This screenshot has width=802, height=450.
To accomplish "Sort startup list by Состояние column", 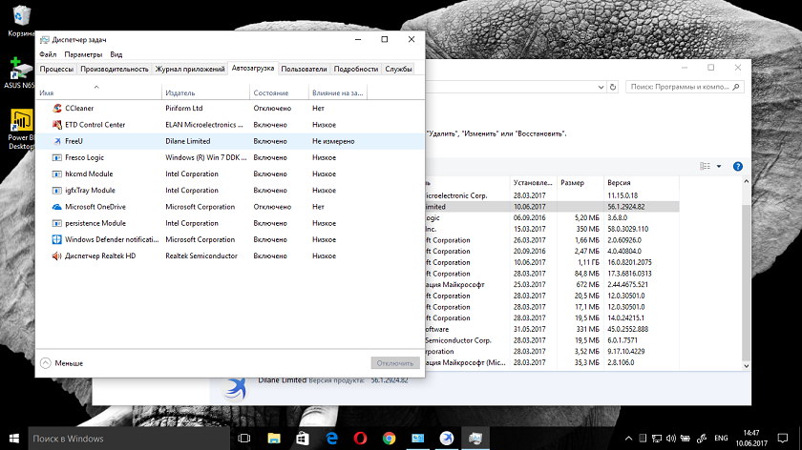I will 279,92.
